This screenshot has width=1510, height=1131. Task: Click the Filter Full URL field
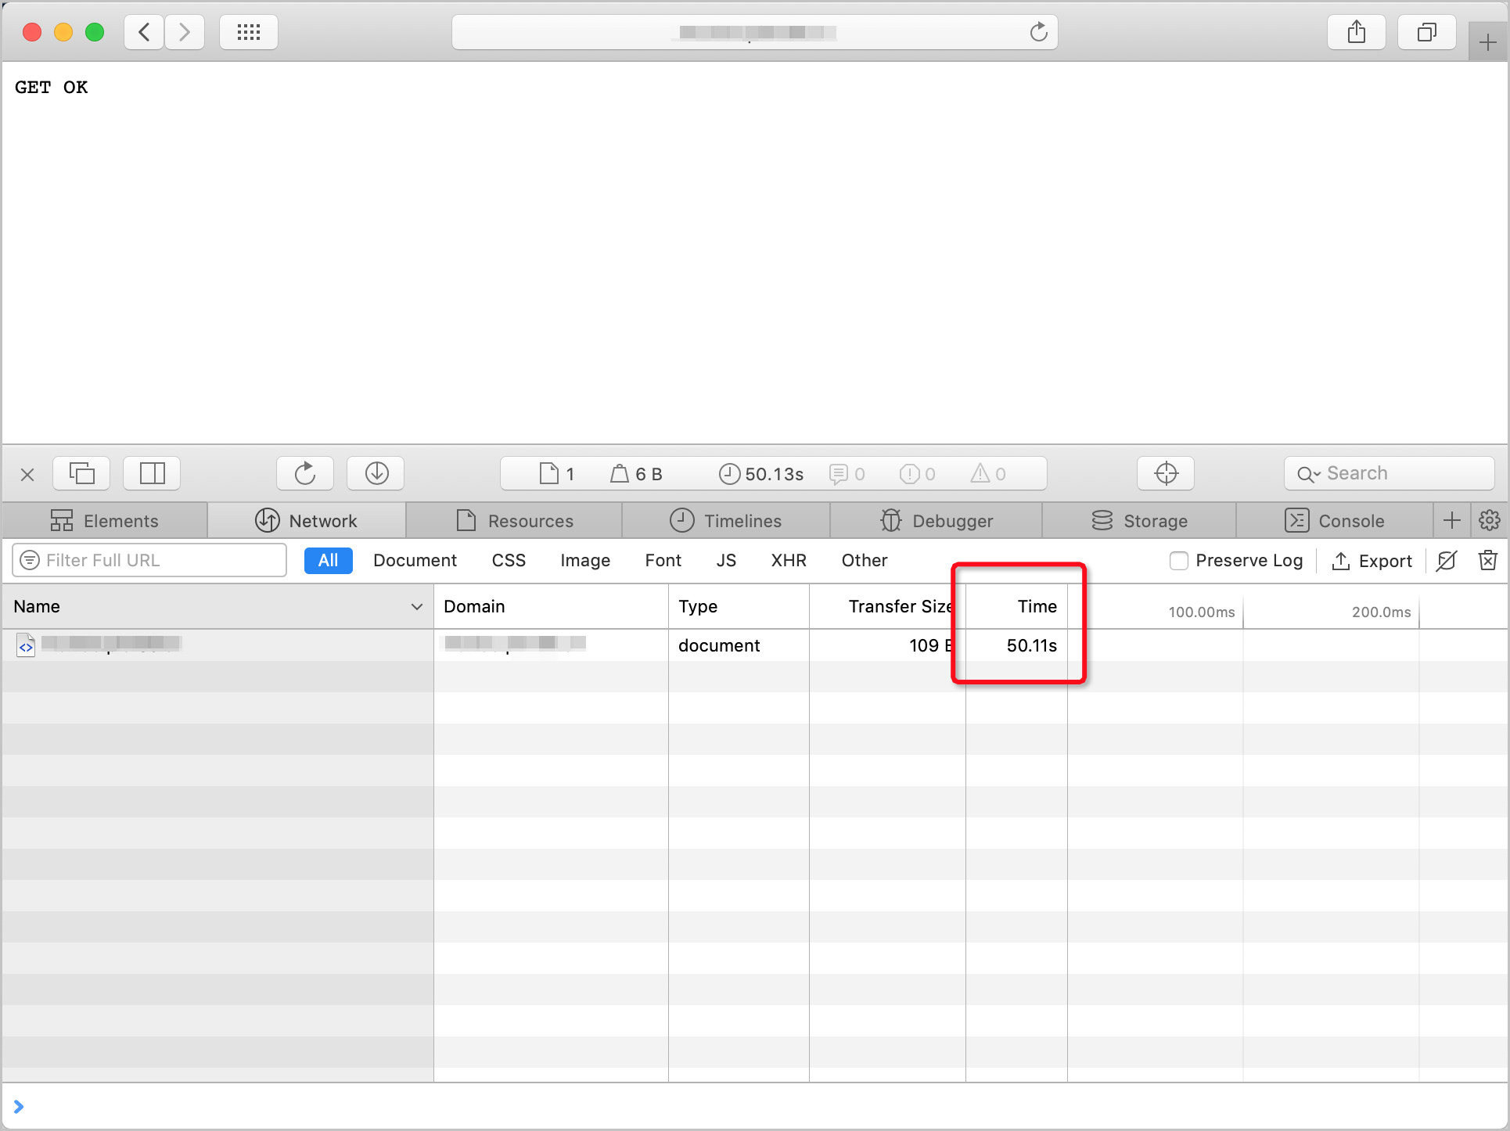click(x=156, y=560)
